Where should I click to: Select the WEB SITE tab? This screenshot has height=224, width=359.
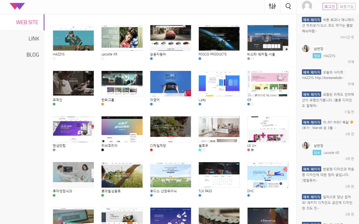(22, 22)
